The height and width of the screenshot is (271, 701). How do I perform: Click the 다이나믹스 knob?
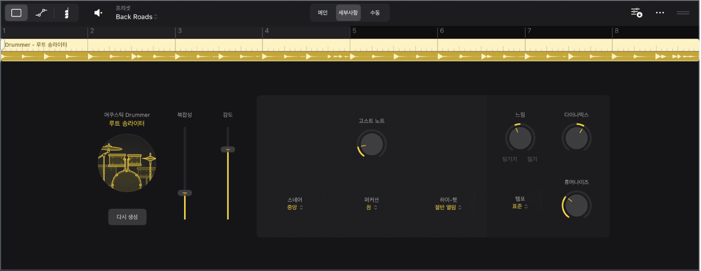(x=576, y=138)
